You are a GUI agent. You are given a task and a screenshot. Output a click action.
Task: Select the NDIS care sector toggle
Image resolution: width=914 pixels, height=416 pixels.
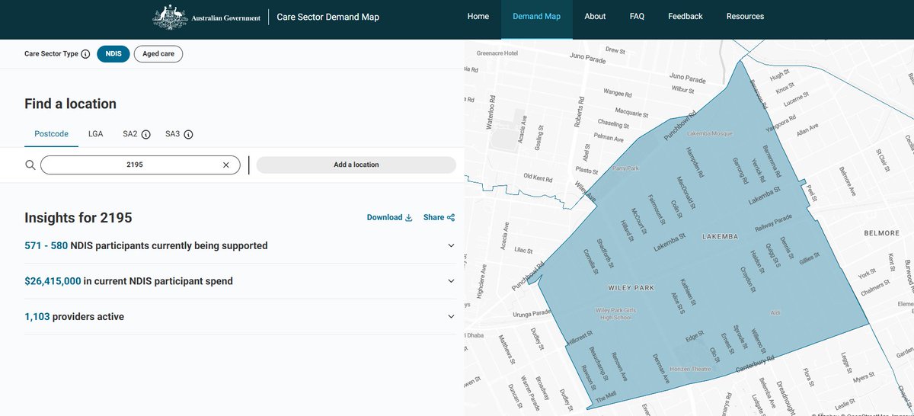(x=113, y=54)
